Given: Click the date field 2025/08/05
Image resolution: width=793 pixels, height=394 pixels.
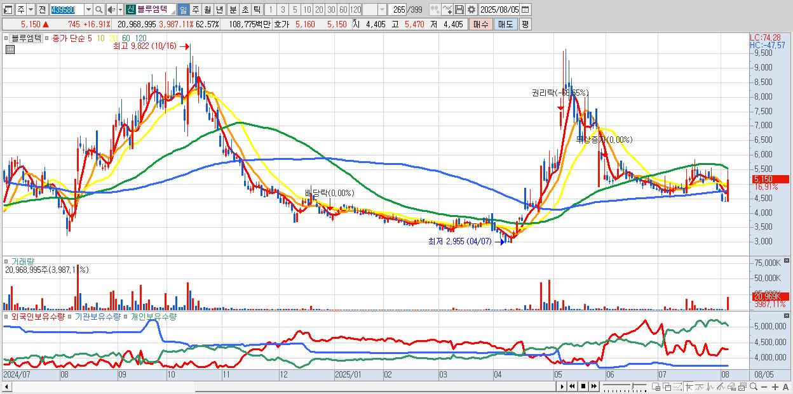Looking at the screenshot, I should click(499, 10).
